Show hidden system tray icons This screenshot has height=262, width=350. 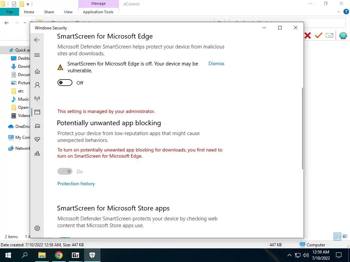click(x=289, y=255)
